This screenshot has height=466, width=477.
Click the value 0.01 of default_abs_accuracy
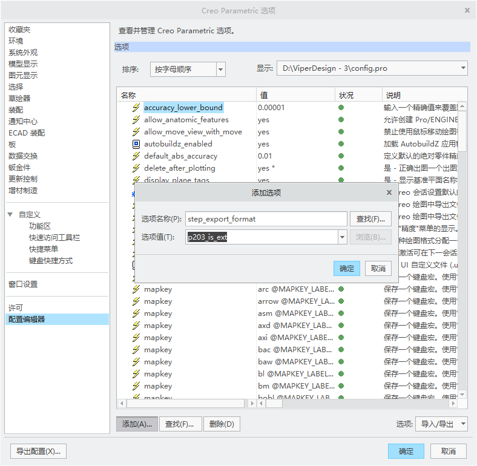point(265,156)
